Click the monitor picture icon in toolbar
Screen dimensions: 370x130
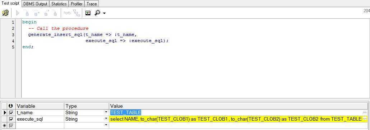click(x=88, y=13)
